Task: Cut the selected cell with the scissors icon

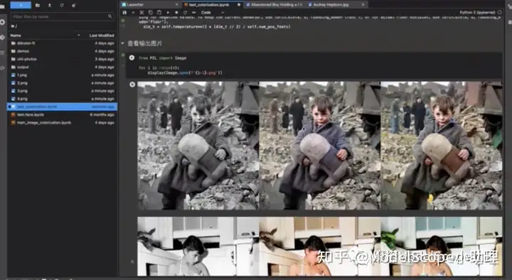Action: [142, 12]
